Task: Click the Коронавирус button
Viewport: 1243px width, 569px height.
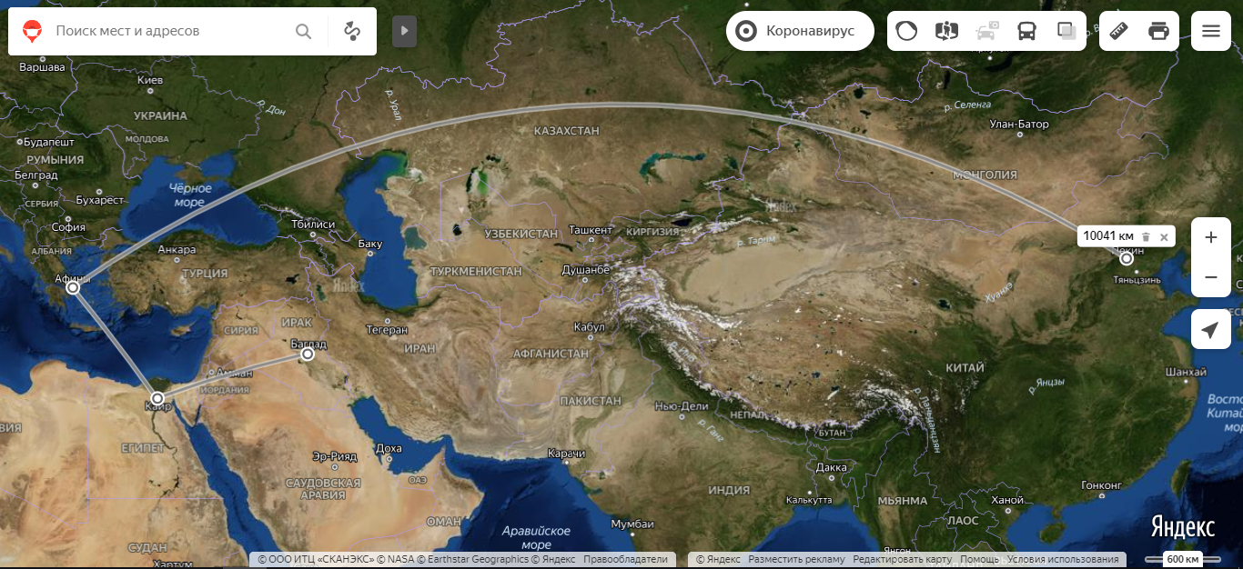Action: coord(799,31)
